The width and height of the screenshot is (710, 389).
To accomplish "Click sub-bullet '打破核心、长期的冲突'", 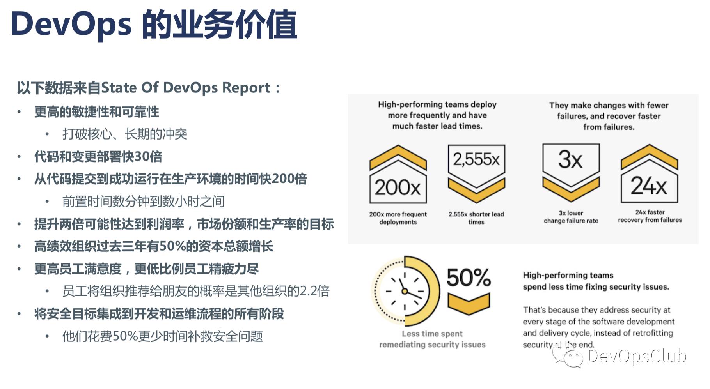I will click(125, 134).
